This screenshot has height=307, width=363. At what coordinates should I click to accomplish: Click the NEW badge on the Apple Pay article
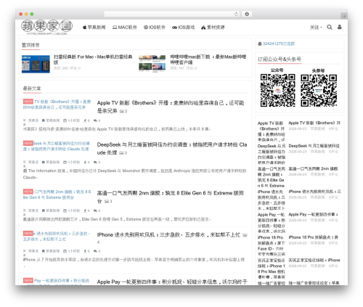[x=28, y=280]
